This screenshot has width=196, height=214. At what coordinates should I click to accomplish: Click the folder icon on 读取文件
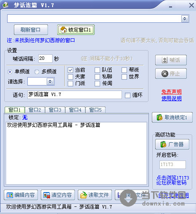coord(84,195)
